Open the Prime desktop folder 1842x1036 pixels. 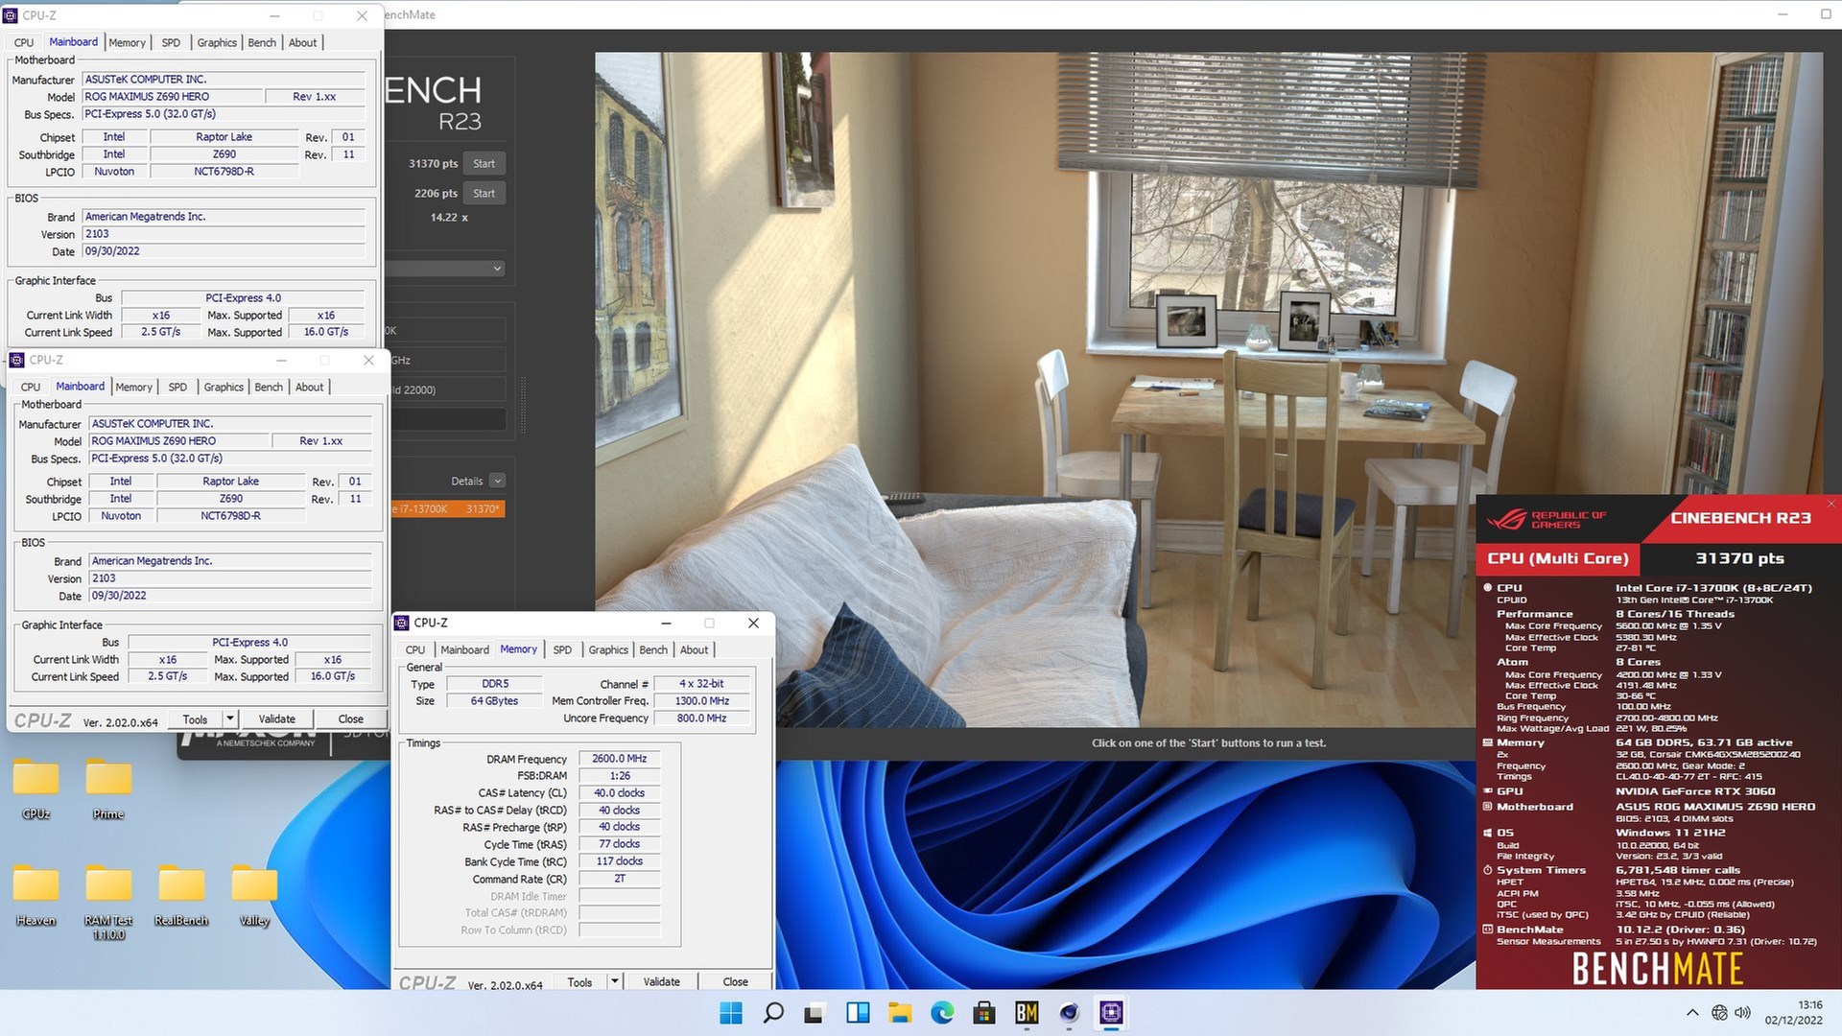(x=108, y=789)
